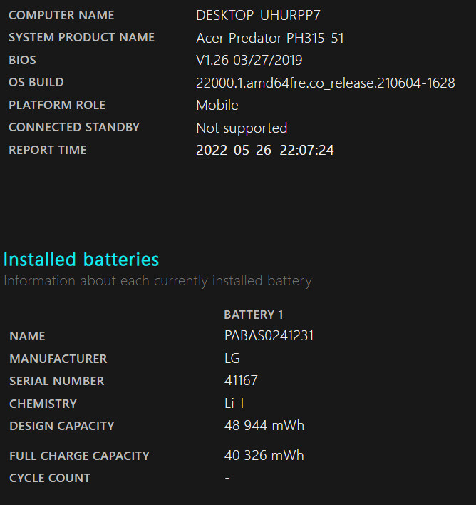
Task: Select the battery name PABAS0241231
Action: (x=269, y=336)
